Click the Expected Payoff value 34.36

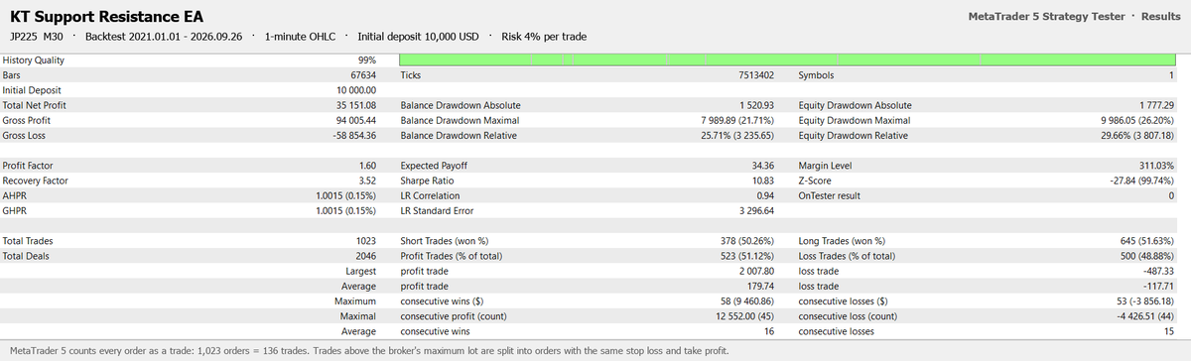(763, 165)
